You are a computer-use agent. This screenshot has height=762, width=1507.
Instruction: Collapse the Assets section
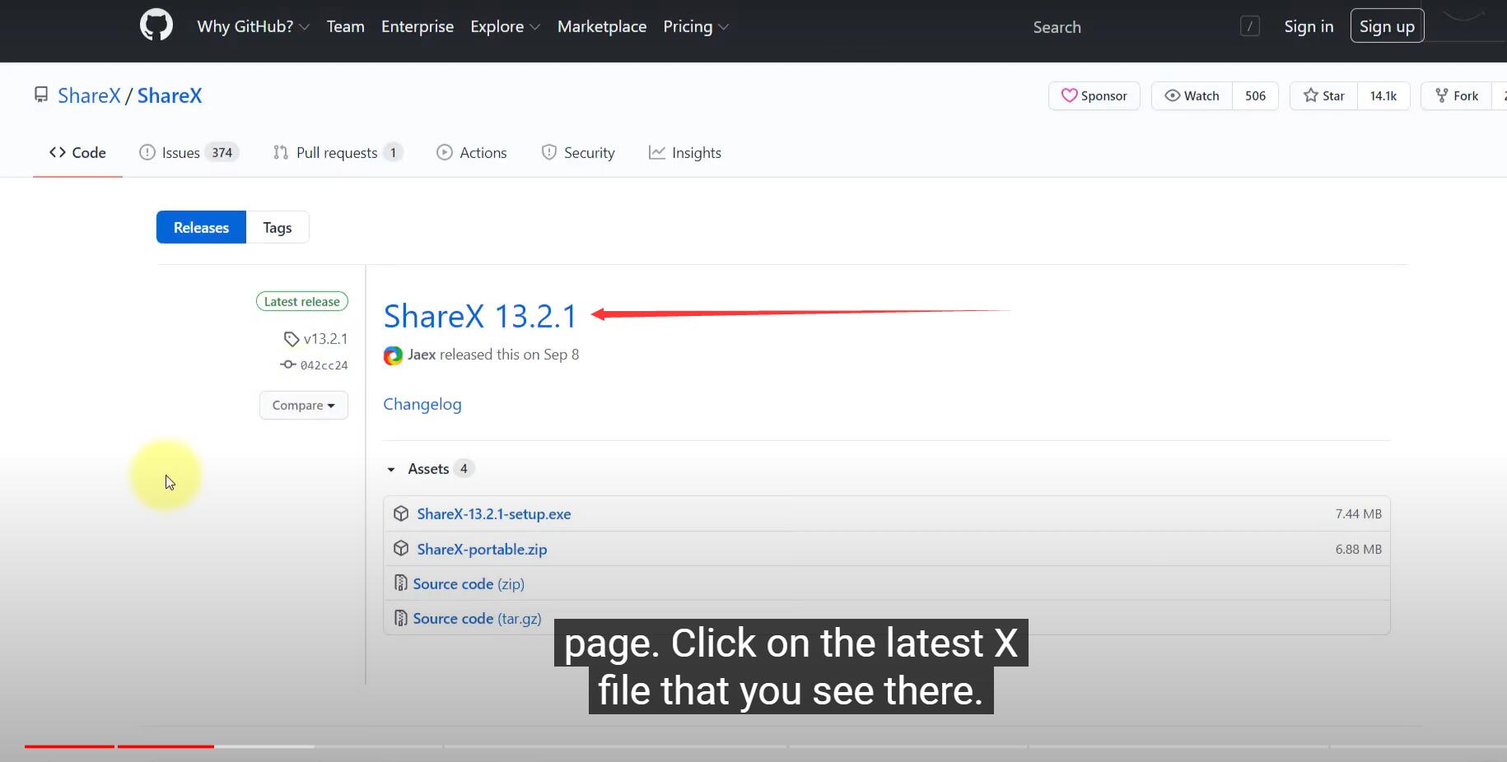430,468
